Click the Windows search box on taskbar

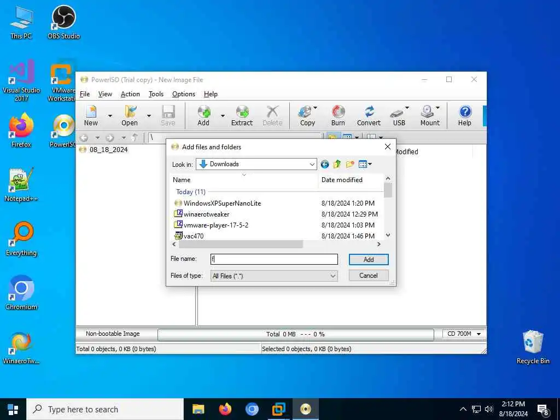(x=104, y=409)
